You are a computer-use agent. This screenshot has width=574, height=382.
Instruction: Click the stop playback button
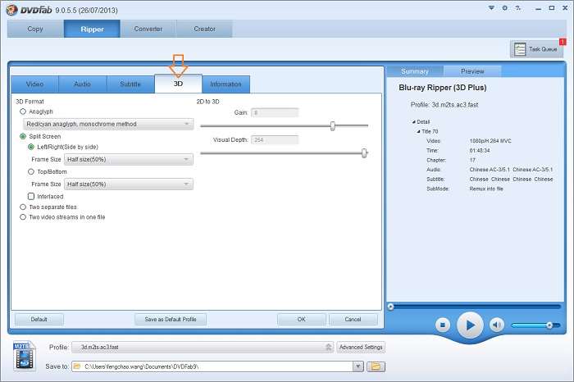(443, 325)
